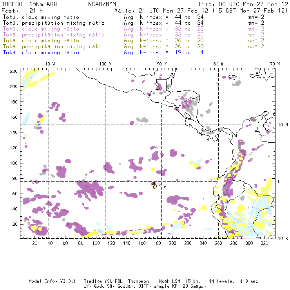Click the 320 tick label on bottom axis
Viewport: 290px width, 290px height.
(264, 243)
